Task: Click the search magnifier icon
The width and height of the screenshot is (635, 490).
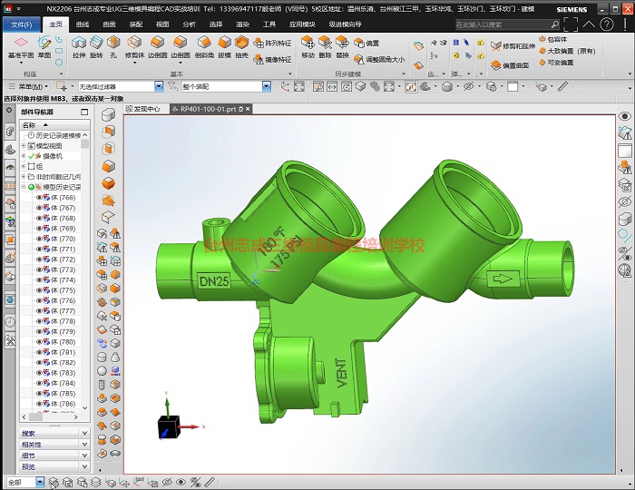Action: [555, 24]
